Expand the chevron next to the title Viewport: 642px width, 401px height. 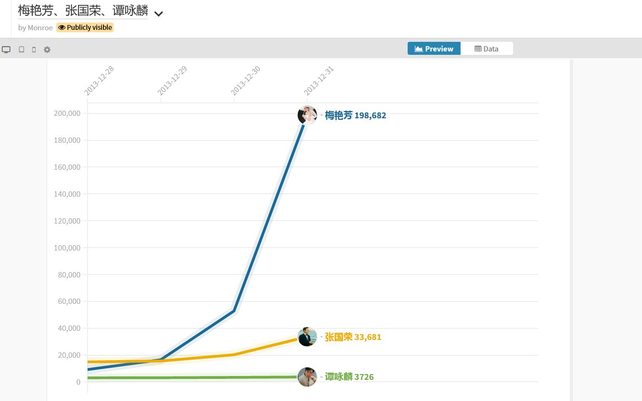(x=159, y=13)
